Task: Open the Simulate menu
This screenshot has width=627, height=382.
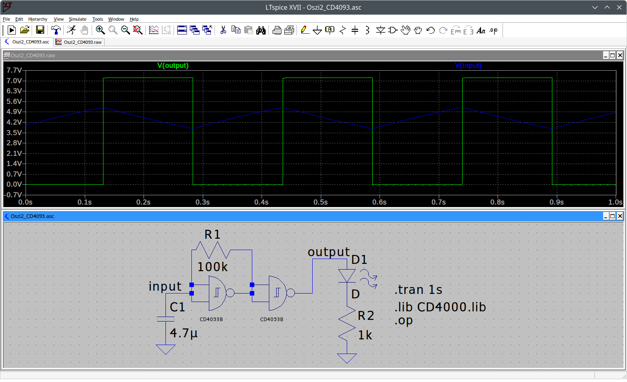Action: coord(77,19)
